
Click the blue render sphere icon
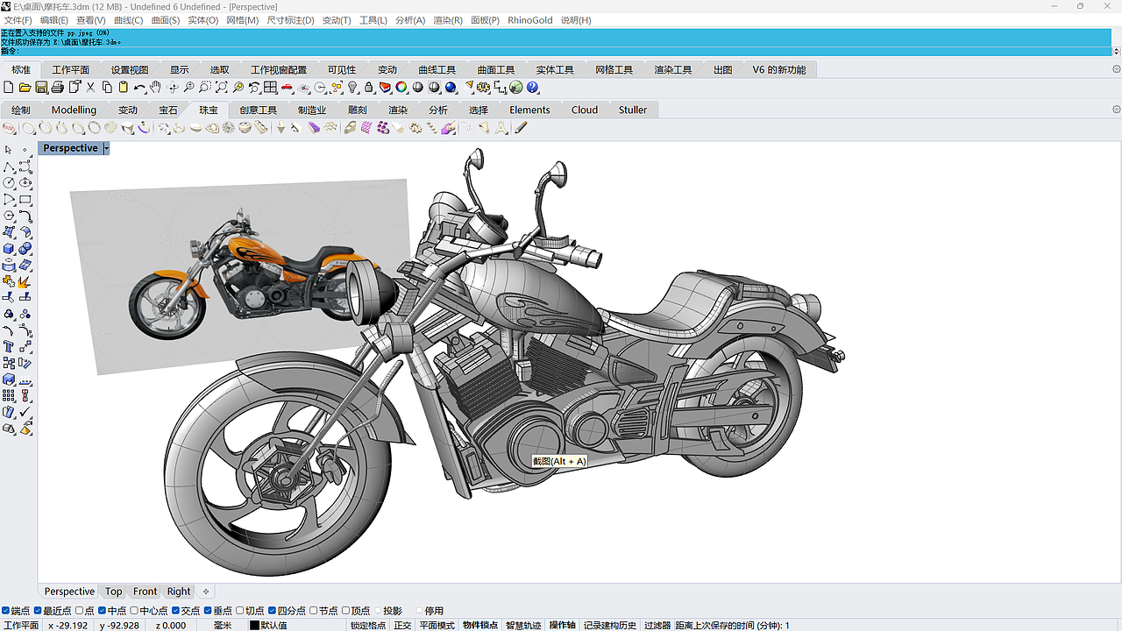[451, 88]
